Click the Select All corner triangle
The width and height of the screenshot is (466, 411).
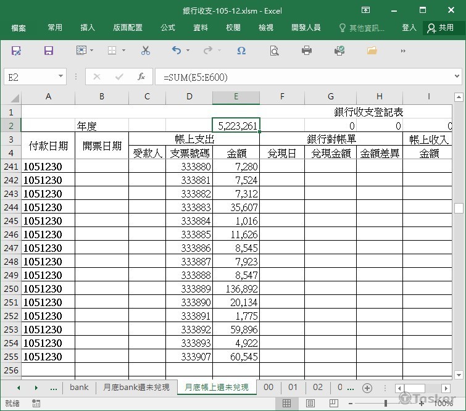coord(14,98)
